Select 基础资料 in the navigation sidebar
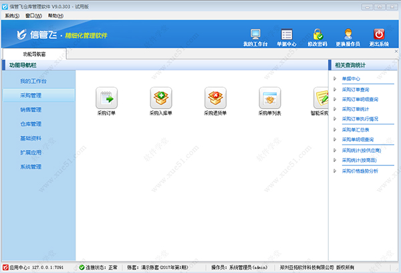This screenshot has width=401, height=273. 31,139
